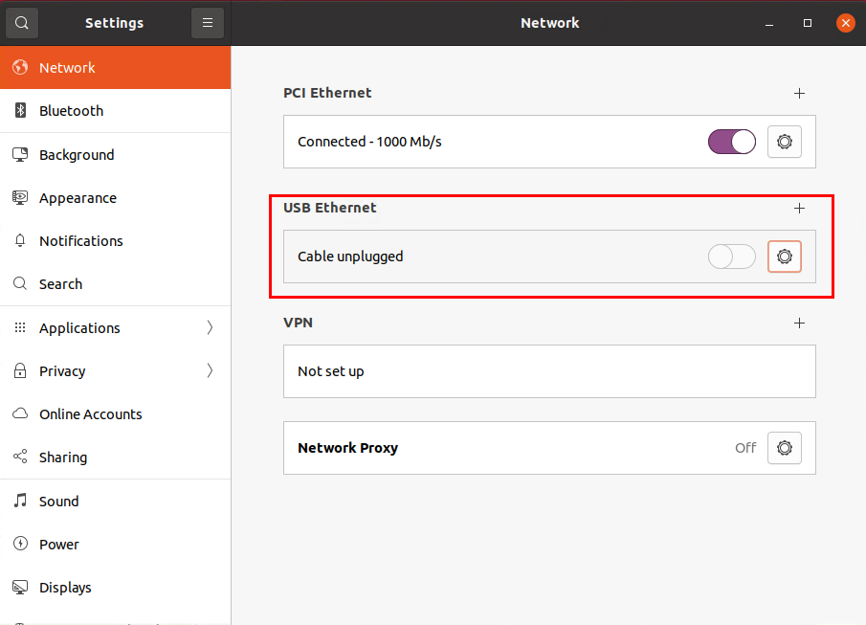Click the 'PCI Ethernet' section heading
The image size is (866, 625).
pos(327,93)
